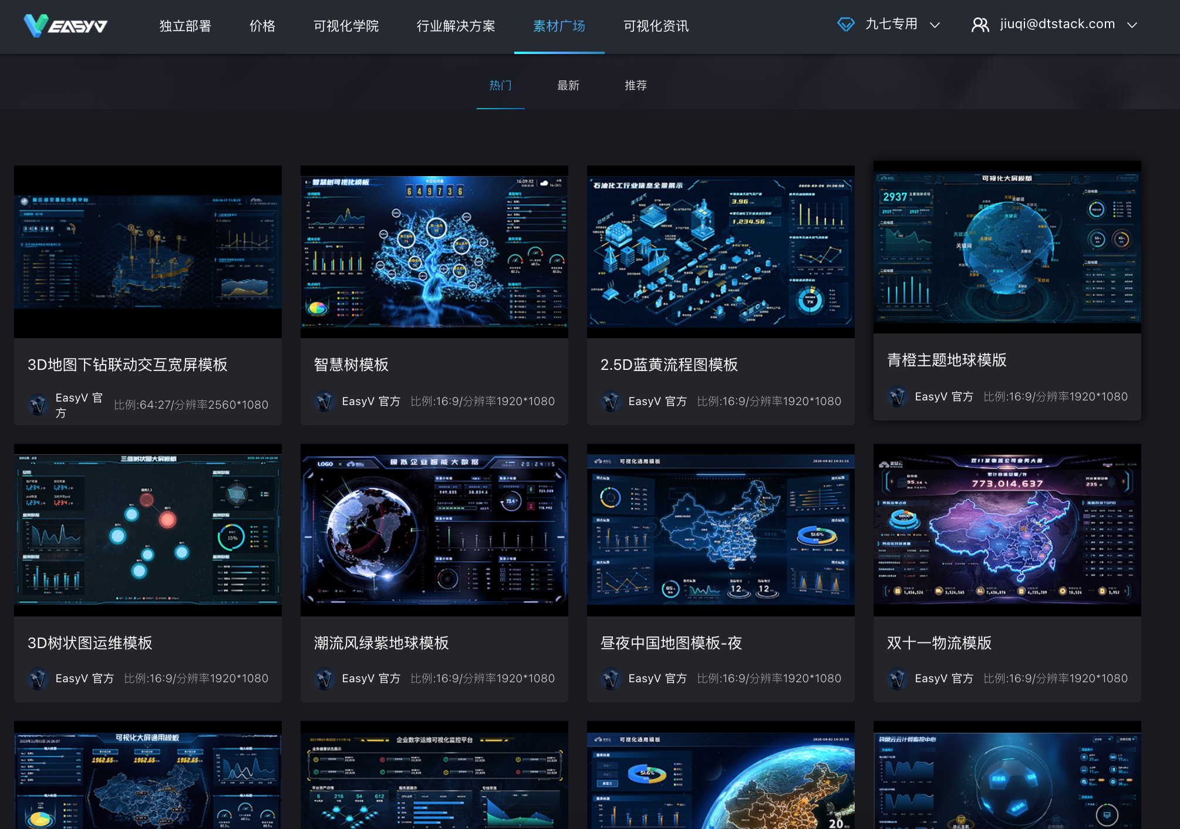This screenshot has height=829, width=1180.
Task: Click the EasyV logo in the top-left corner
Action: 65,26
